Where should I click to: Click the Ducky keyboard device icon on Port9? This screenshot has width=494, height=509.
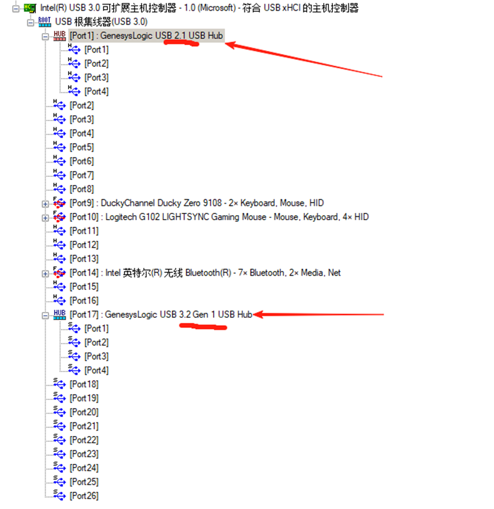point(59,203)
